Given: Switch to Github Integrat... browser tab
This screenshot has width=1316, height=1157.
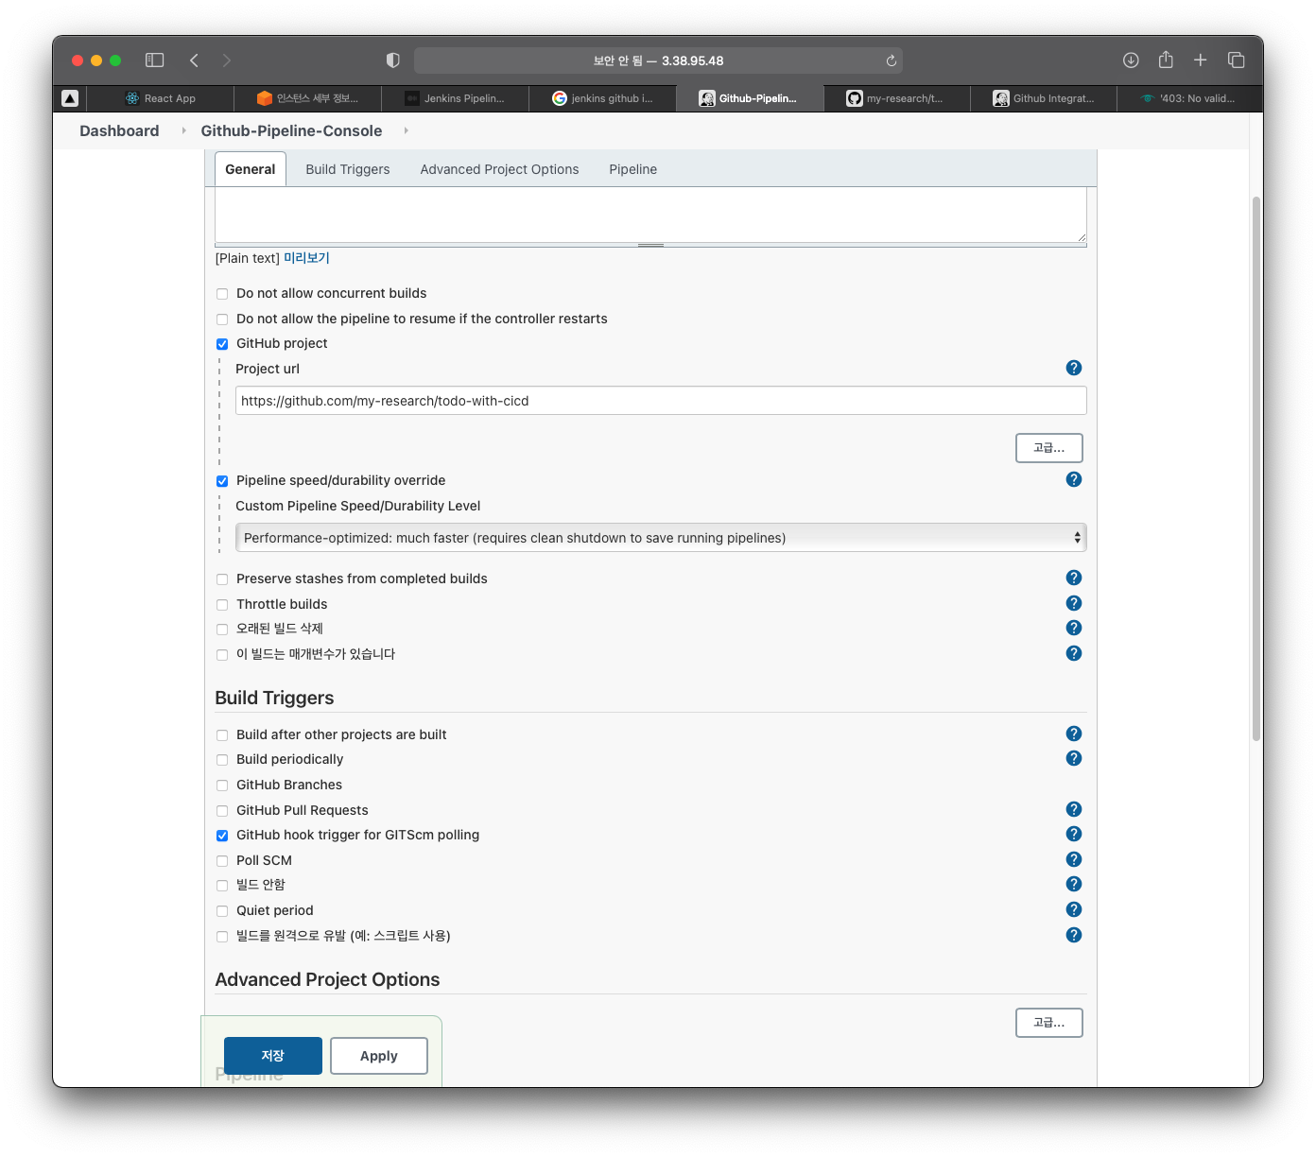Looking at the screenshot, I should [1044, 98].
